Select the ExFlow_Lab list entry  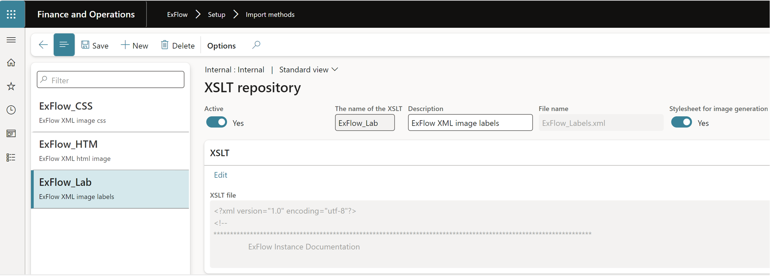[x=110, y=189]
